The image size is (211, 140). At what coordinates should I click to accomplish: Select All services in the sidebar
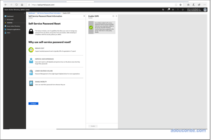tap(10, 19)
